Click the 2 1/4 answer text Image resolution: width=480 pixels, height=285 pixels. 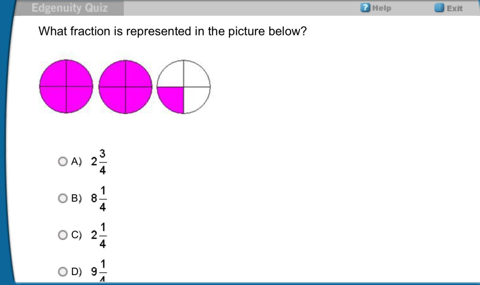(99, 235)
